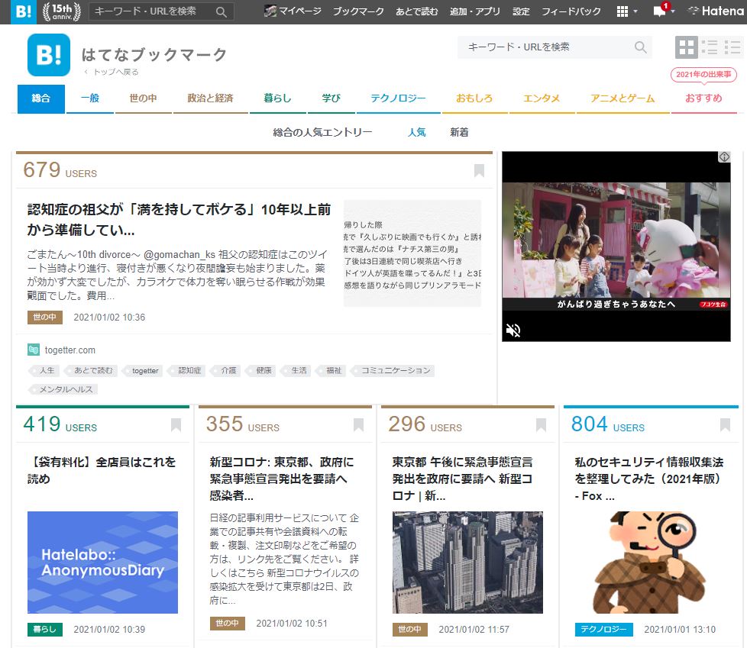Viewport: 747px width, 648px height.
Task: Open あとで読む in top bar
Action: 417,11
